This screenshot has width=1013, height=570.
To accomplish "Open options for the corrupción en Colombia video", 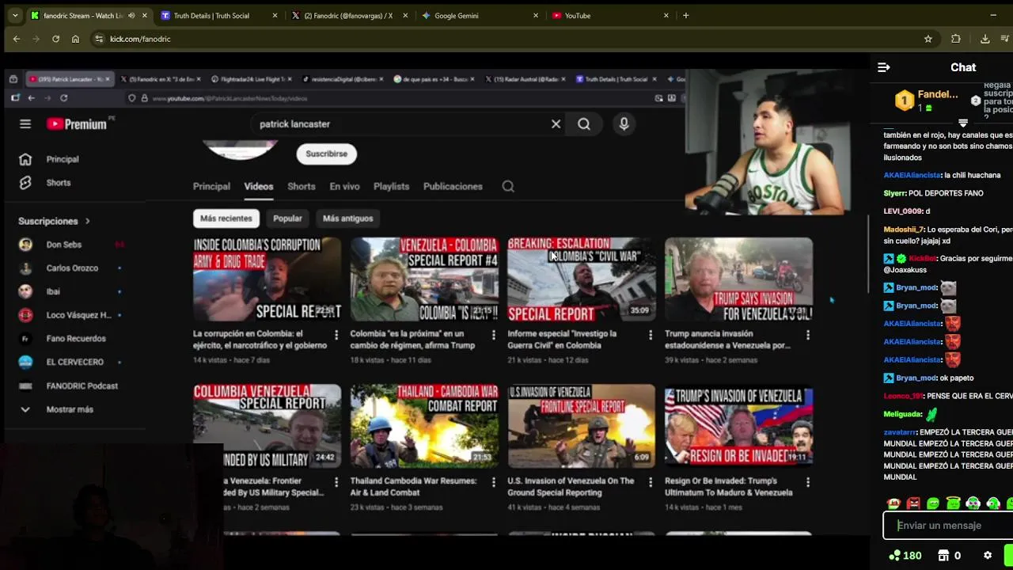I will (x=336, y=336).
